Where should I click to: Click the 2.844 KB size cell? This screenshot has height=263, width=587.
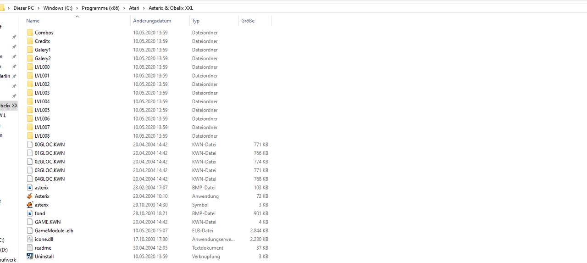point(259,230)
